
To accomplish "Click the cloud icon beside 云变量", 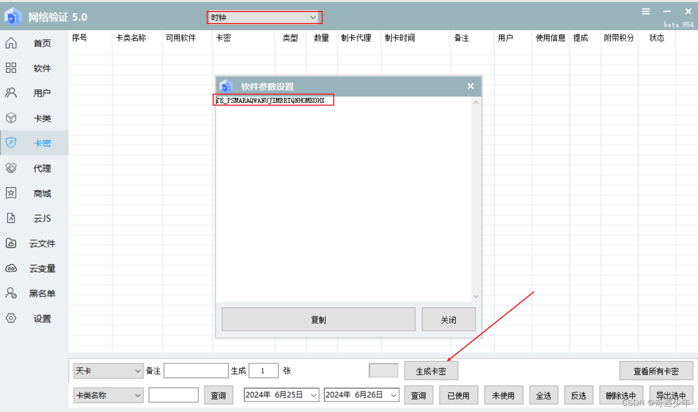I will click(x=11, y=268).
